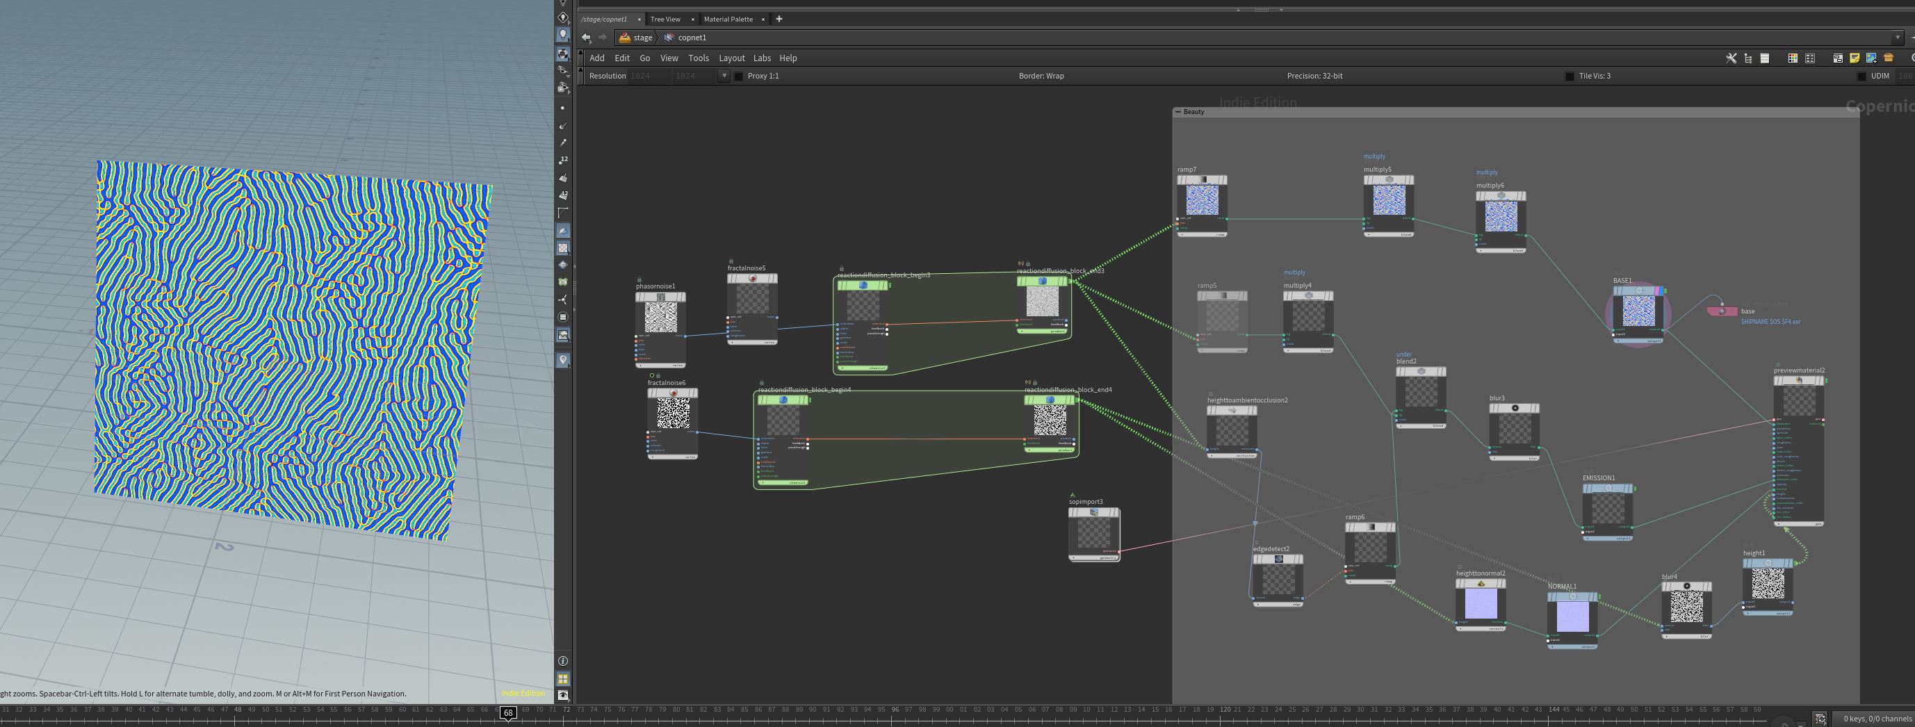1915x727 pixels.
Task: Add a sticky note via yellow note icon
Action: pos(1855,58)
